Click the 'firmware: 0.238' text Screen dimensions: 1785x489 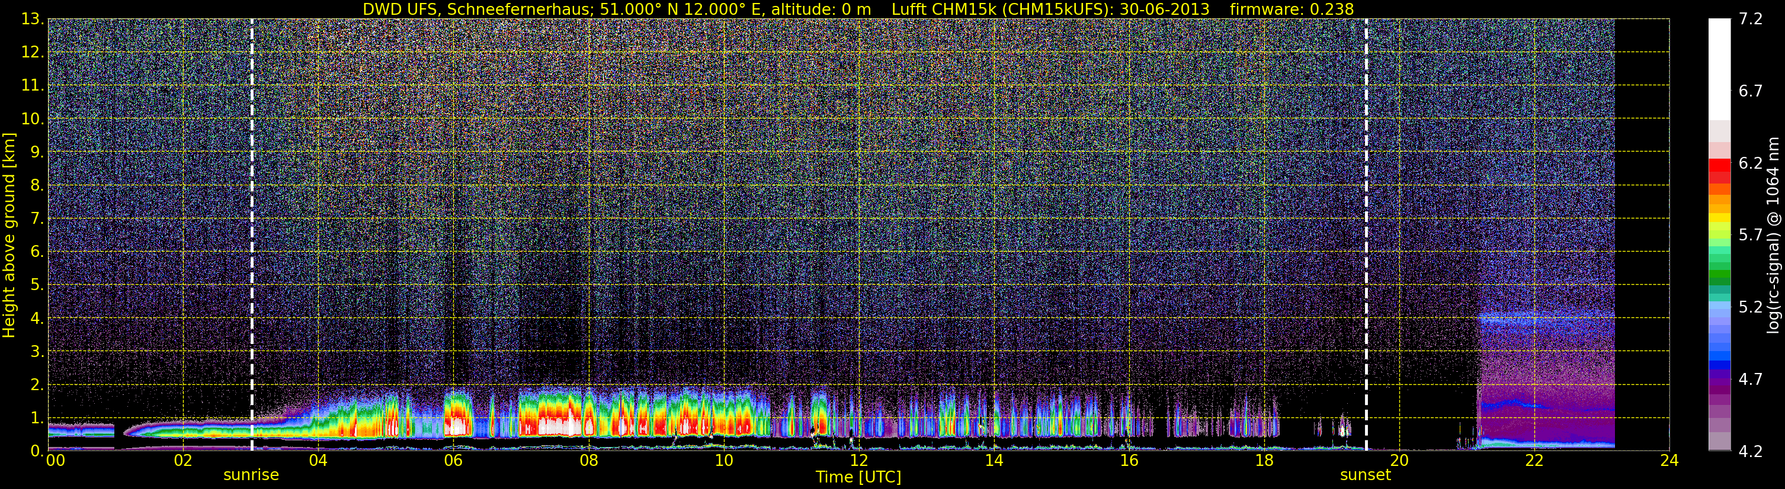[1292, 9]
